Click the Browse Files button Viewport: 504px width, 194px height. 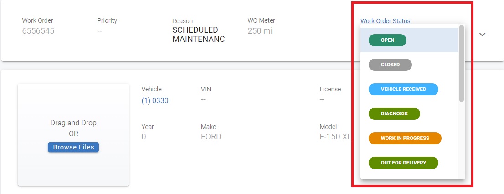click(73, 147)
